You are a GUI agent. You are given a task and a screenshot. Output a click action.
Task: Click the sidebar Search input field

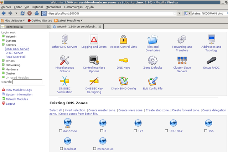click(x=27, y=82)
